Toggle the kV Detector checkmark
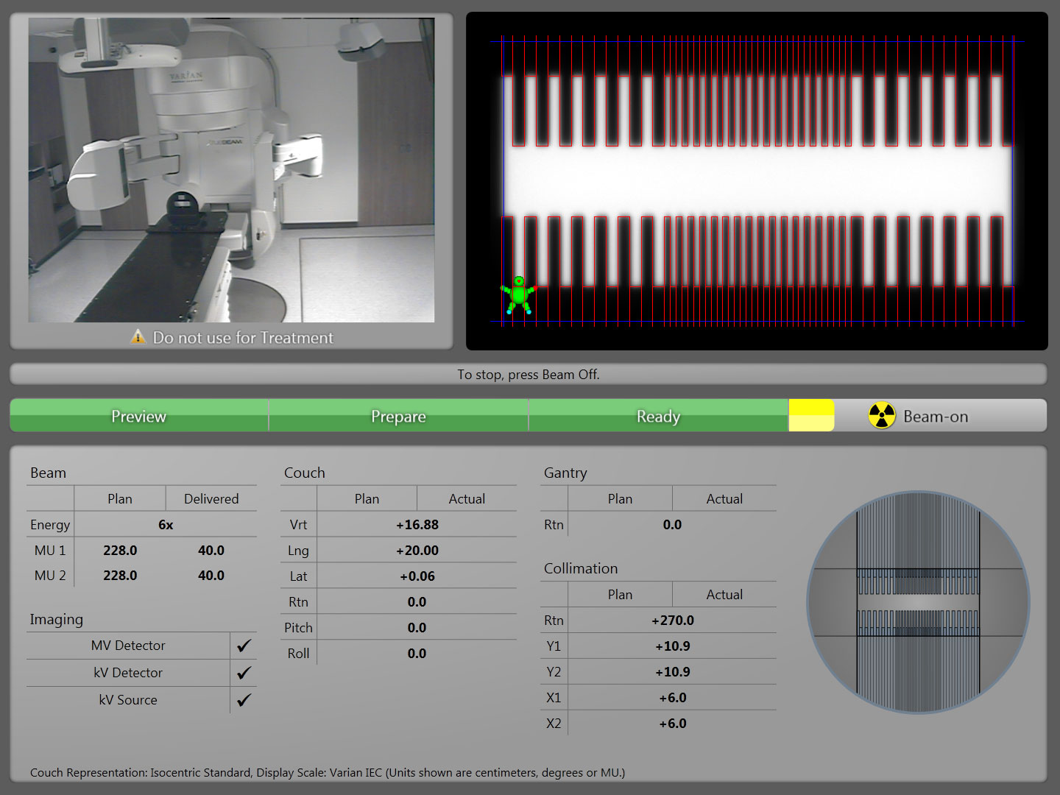The image size is (1060, 795). tap(243, 672)
